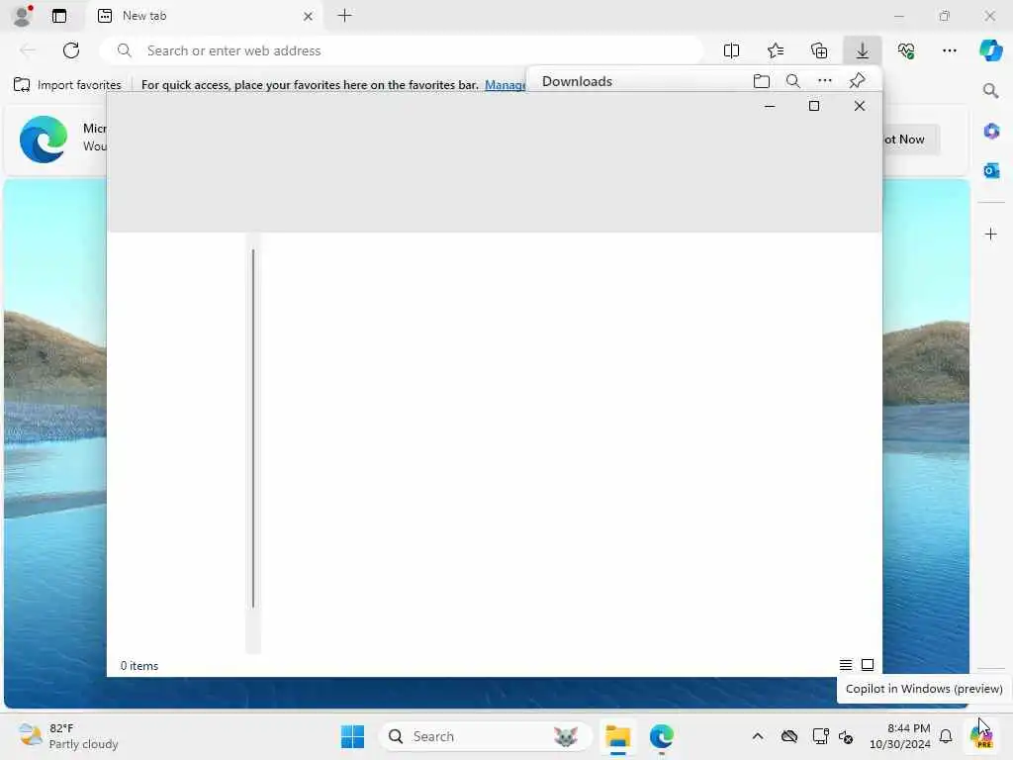Image resolution: width=1013 pixels, height=760 pixels.
Task: Add a sidebar app with plus
Action: [x=991, y=234]
